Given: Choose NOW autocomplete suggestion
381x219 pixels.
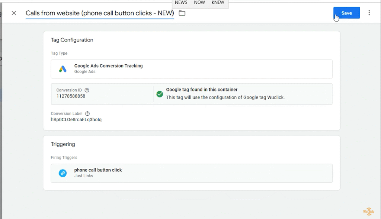Looking at the screenshot, I should click(x=199, y=3).
